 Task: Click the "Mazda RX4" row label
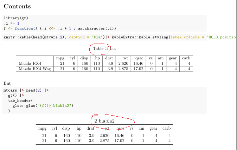(30, 64)
